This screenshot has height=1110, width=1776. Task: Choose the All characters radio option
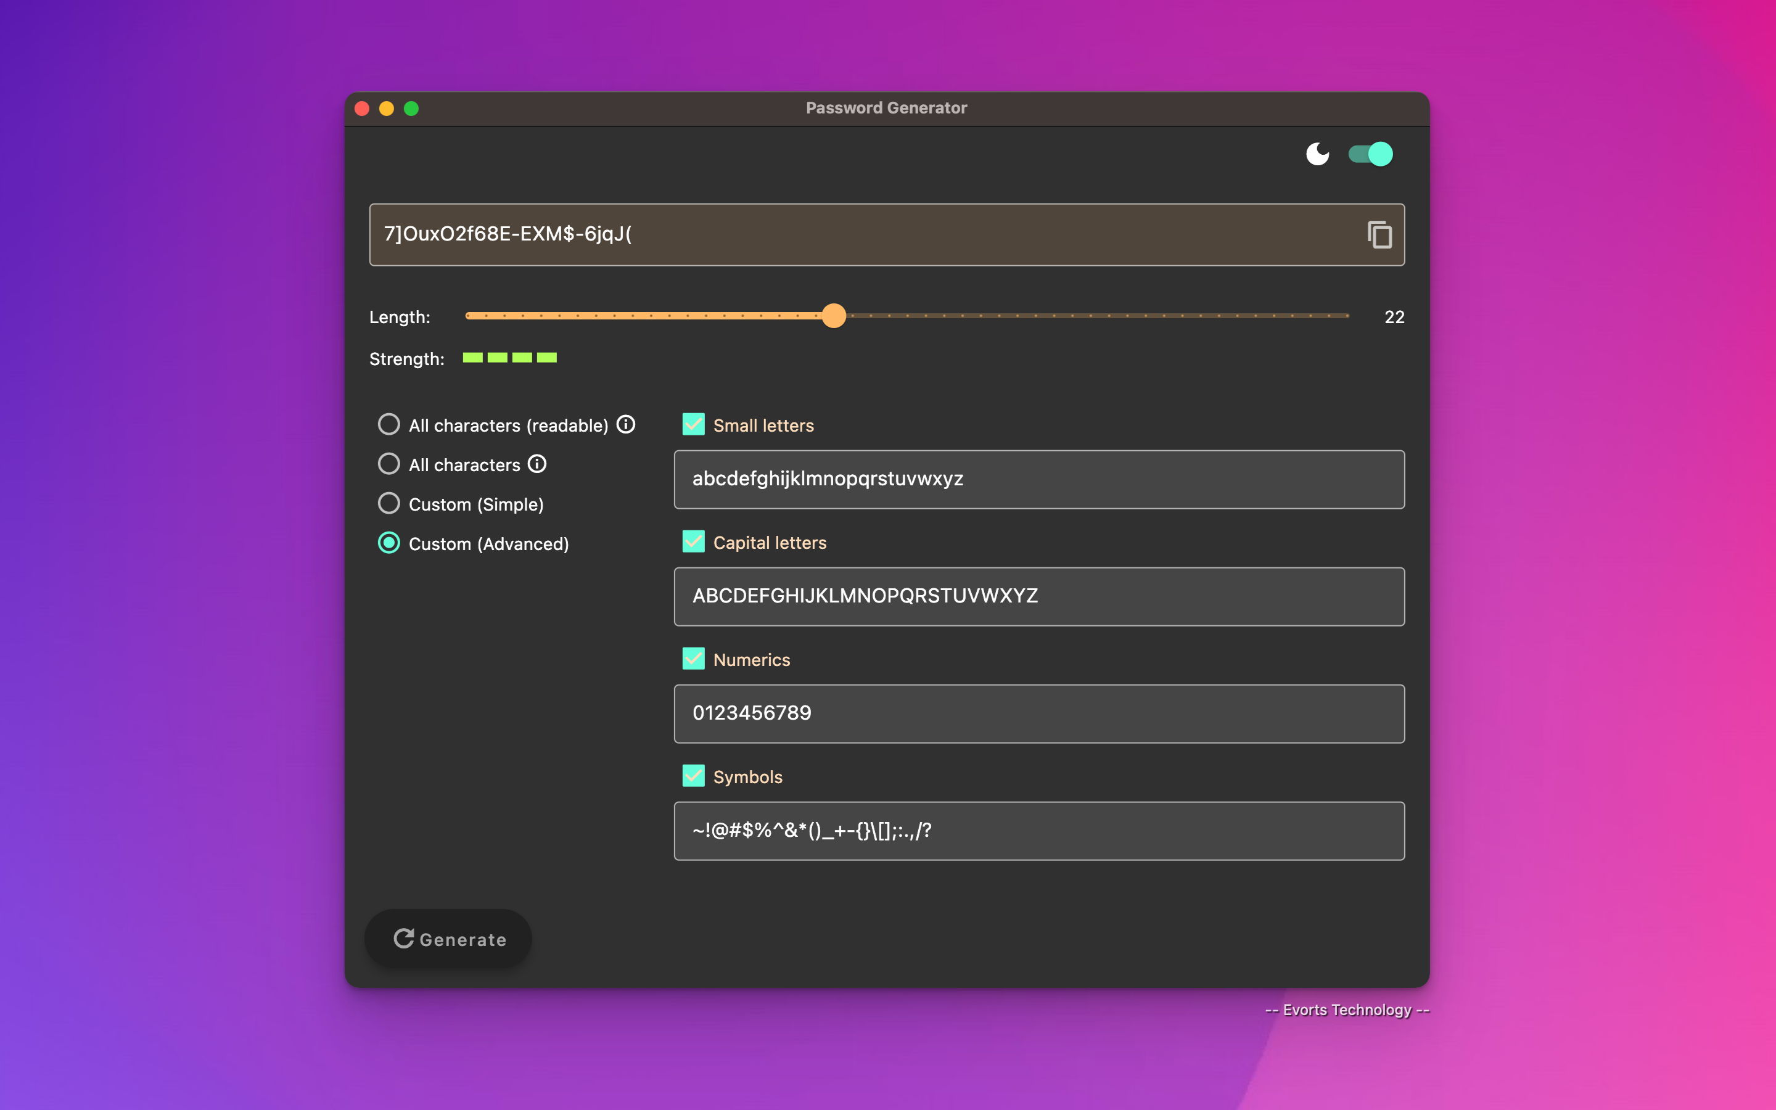click(389, 464)
